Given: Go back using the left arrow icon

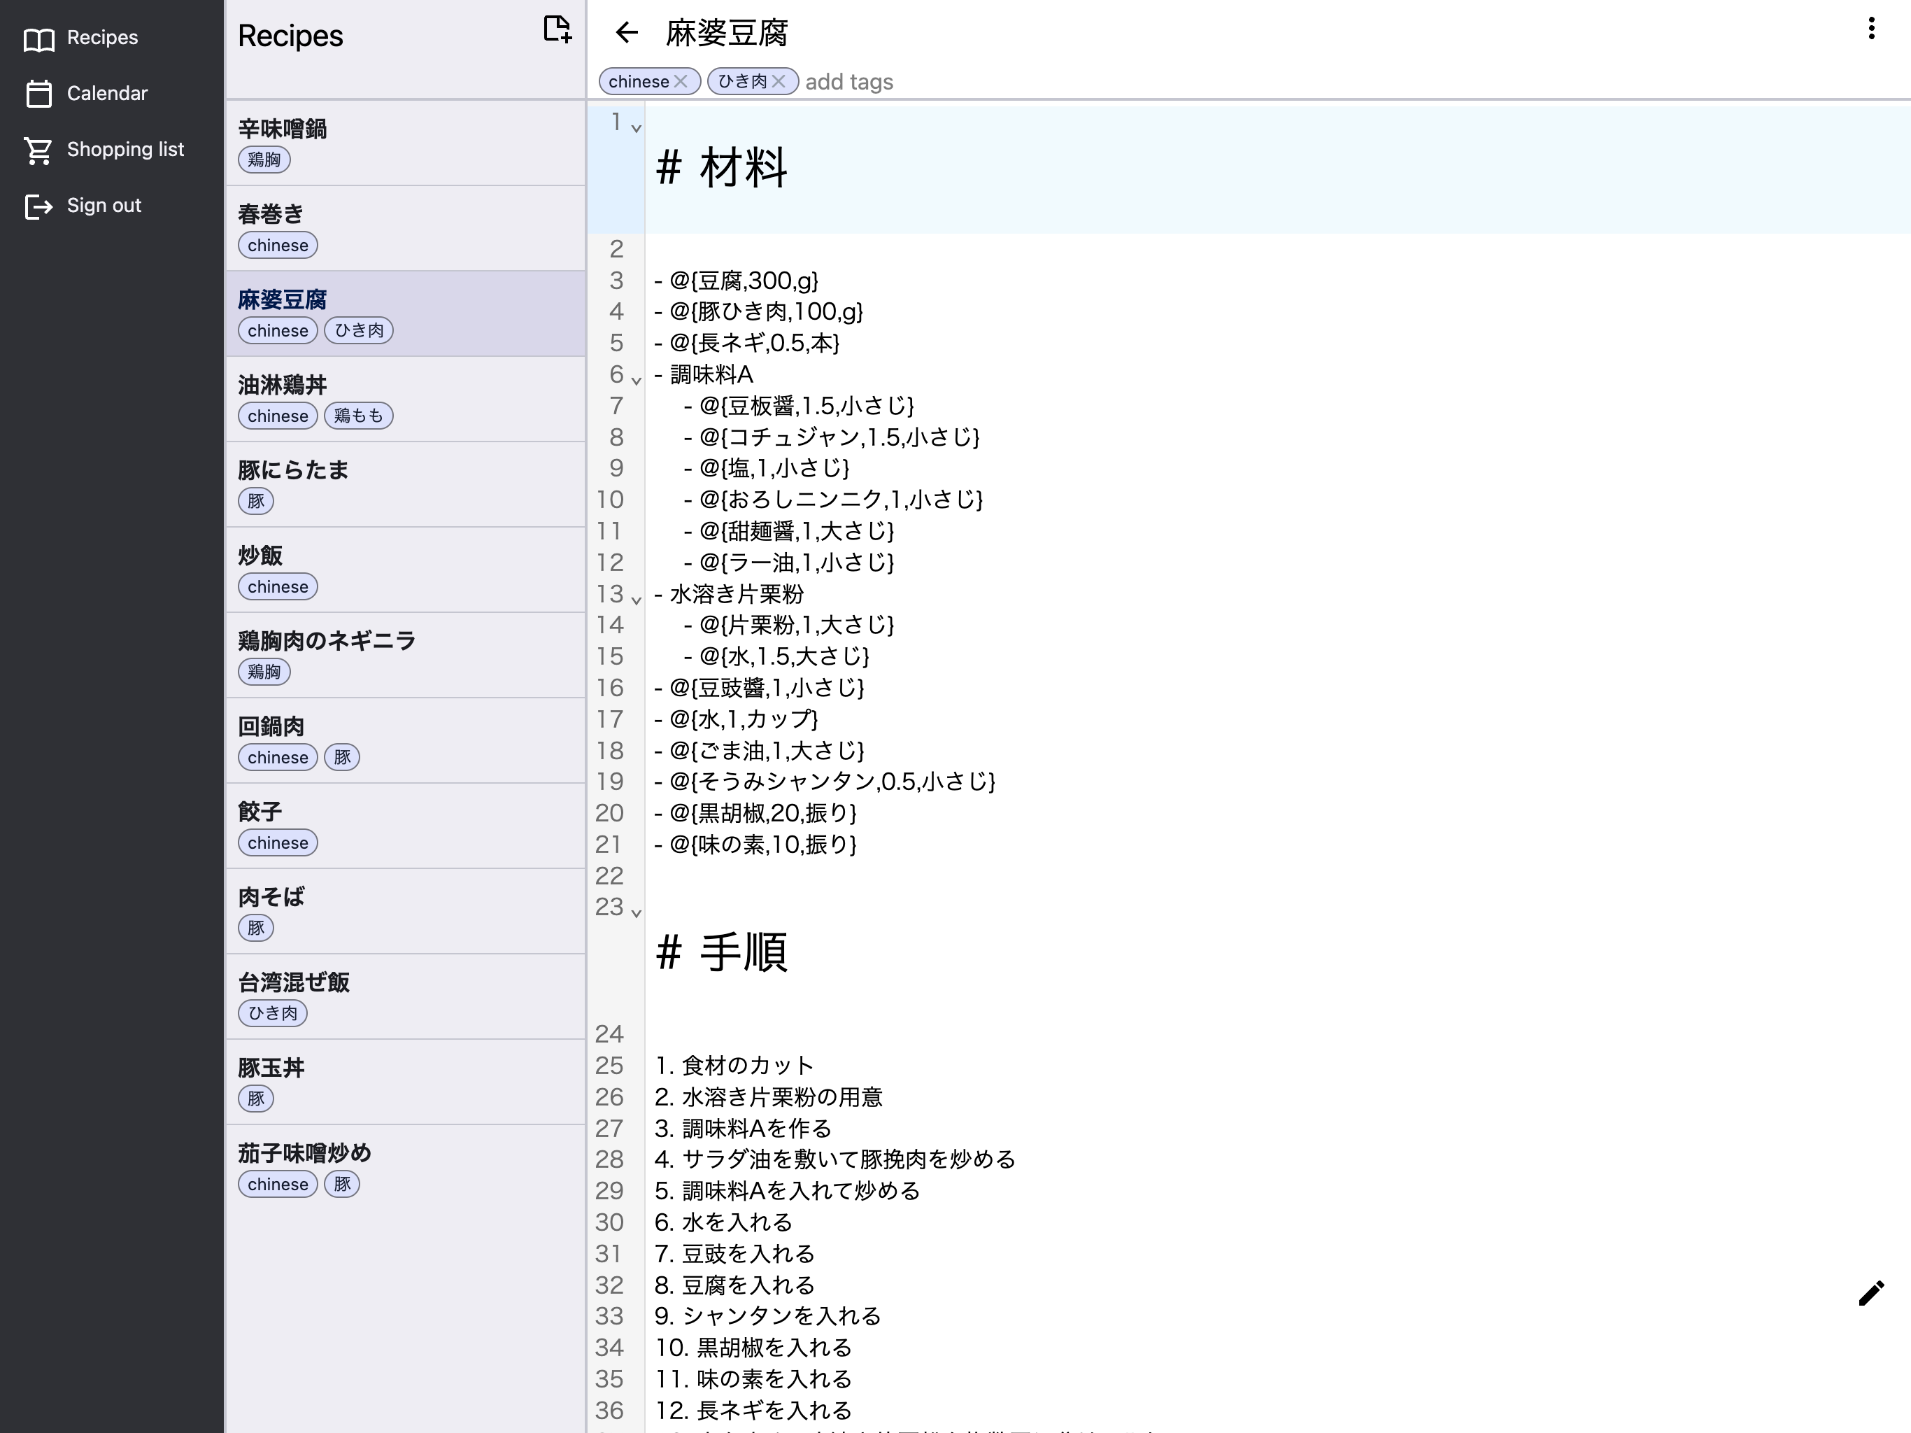Looking at the screenshot, I should point(626,33).
